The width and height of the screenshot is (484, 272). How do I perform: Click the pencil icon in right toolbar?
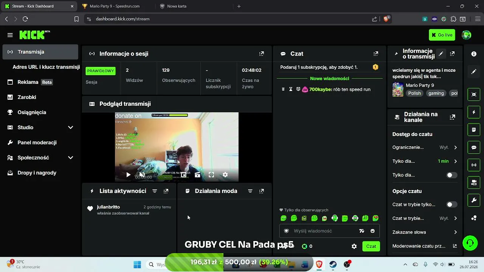474,72
